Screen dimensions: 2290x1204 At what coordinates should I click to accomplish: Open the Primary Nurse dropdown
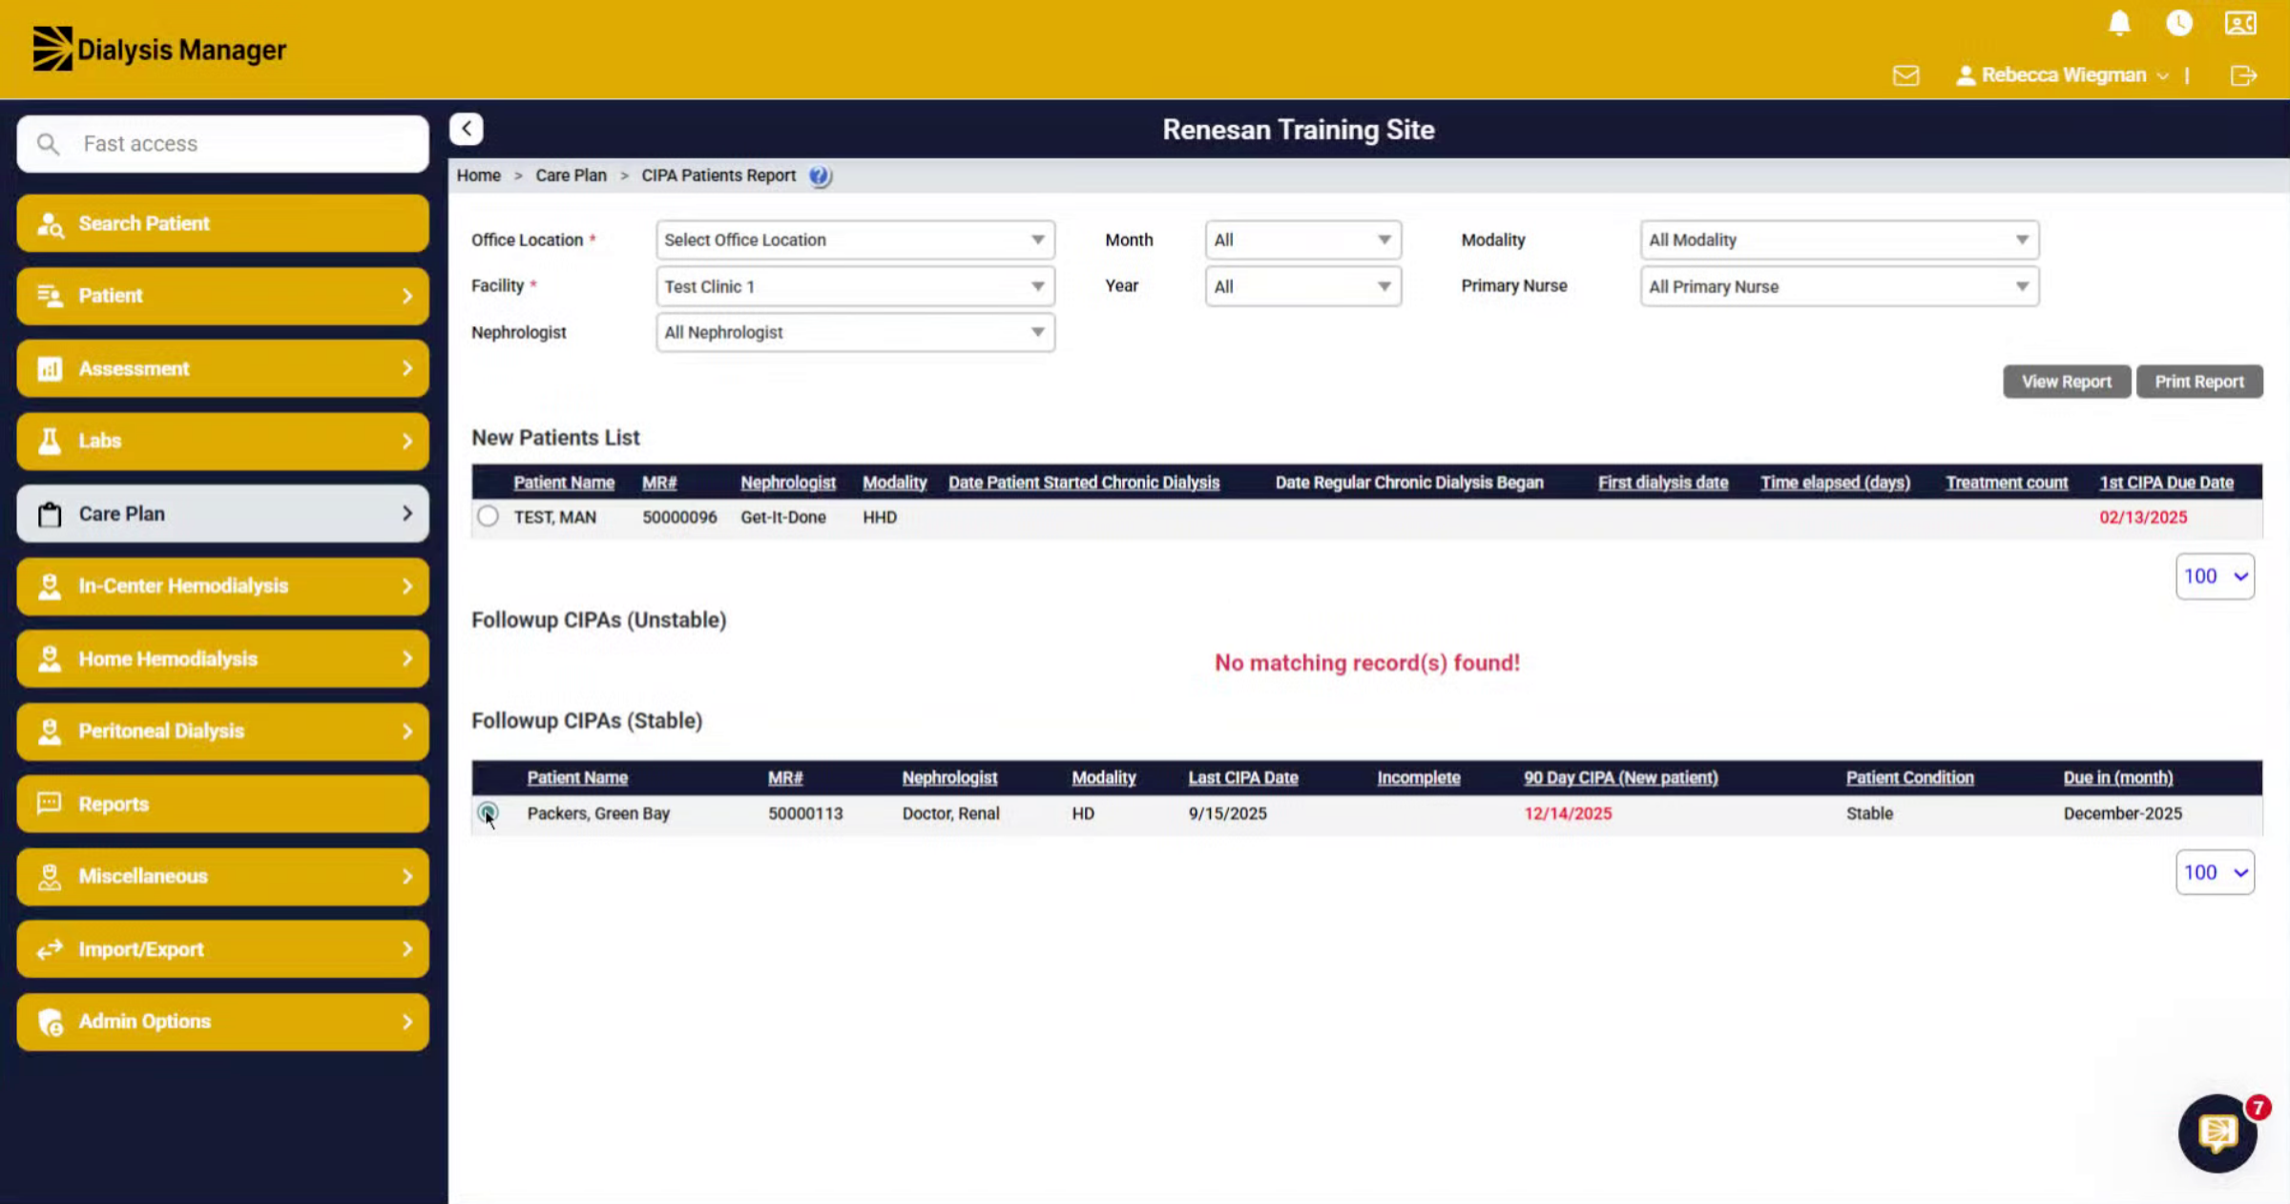1839,286
